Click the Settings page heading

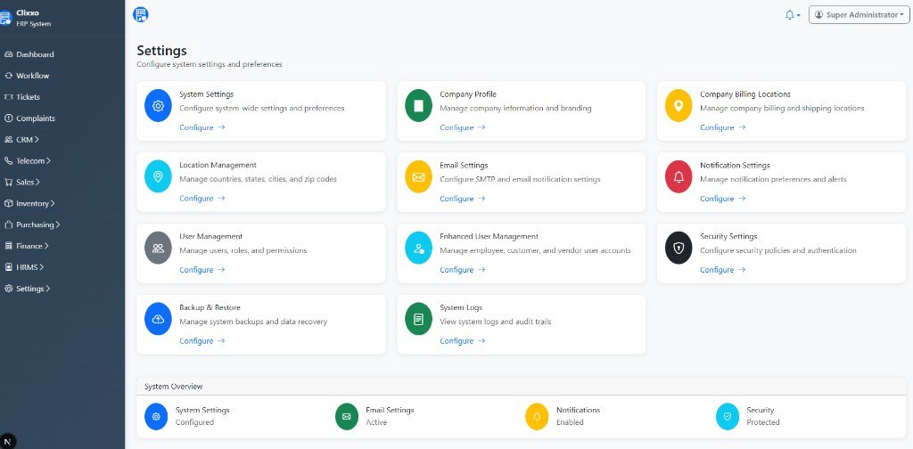point(162,51)
